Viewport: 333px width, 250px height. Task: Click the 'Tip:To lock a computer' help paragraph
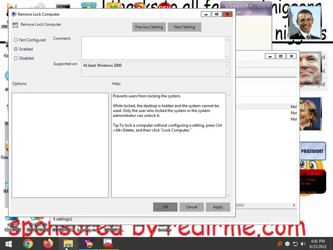coord(167,128)
